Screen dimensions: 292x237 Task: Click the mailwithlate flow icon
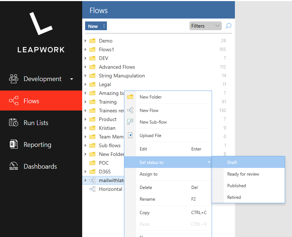pyautogui.click(x=92, y=180)
